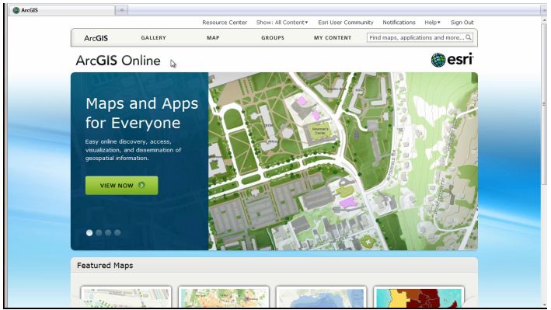This screenshot has width=551, height=310.
Task: Click the ArcGIS tab favicon
Action: (16, 10)
